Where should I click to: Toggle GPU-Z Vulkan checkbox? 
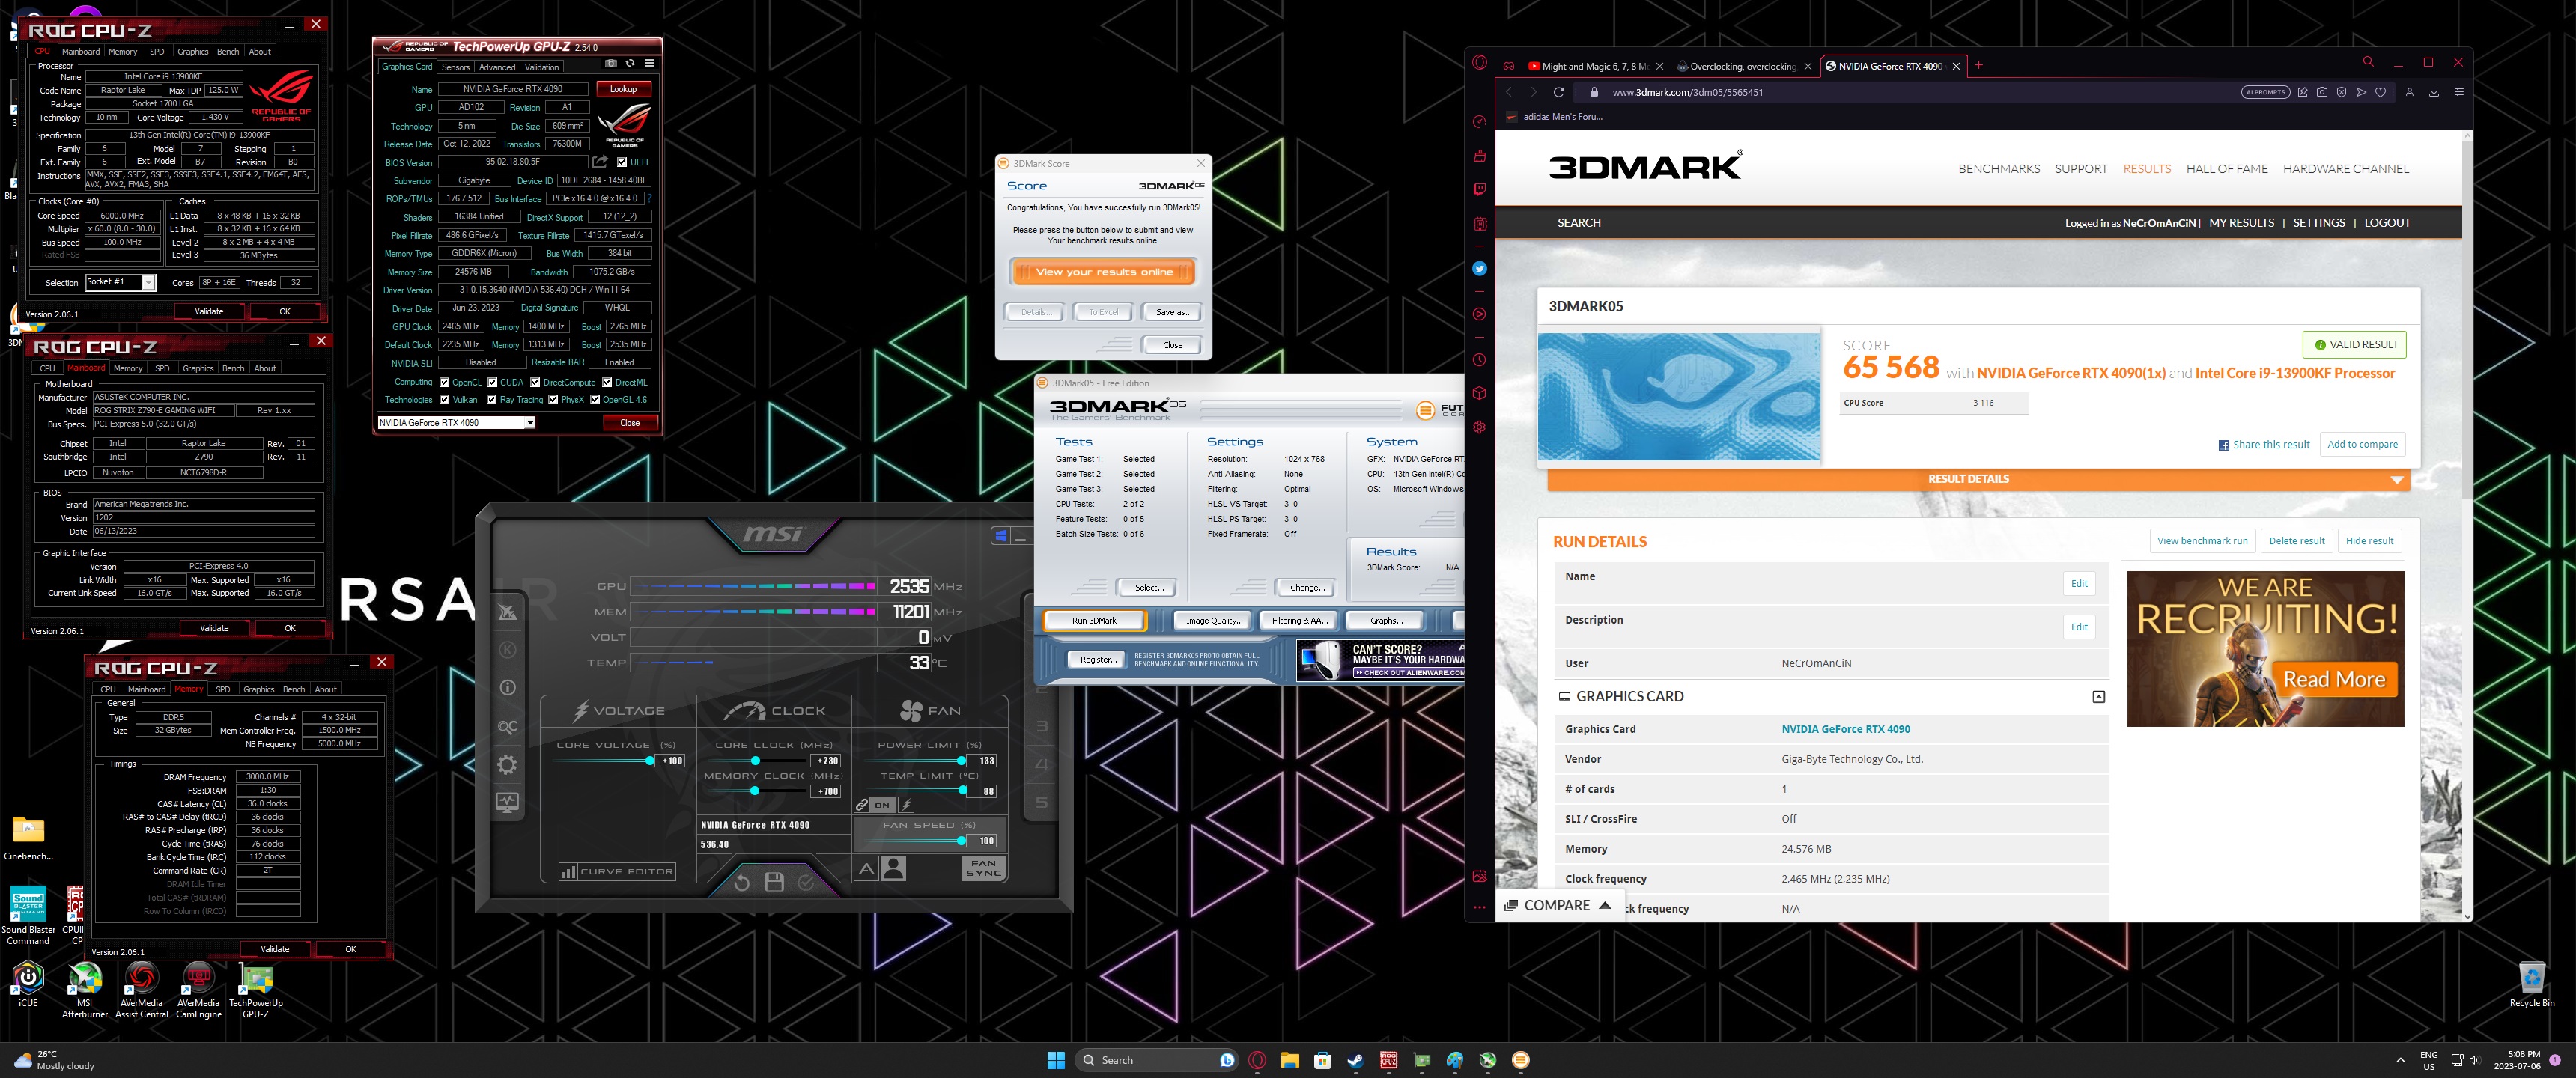[445, 400]
